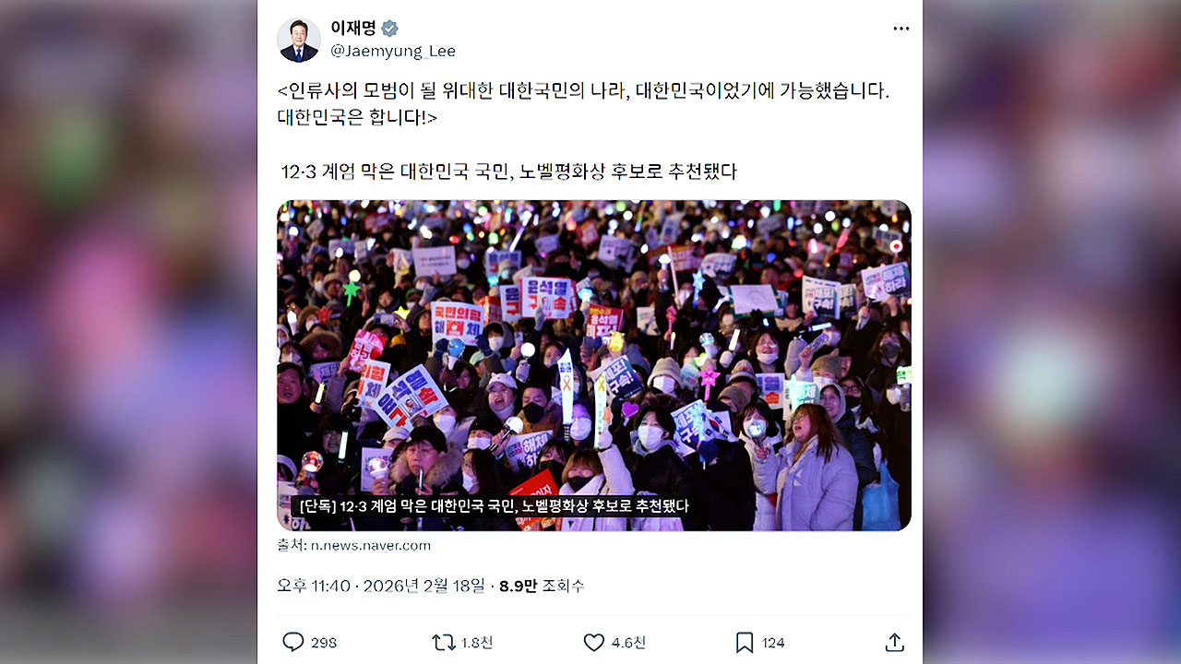This screenshot has width=1181, height=664.
Task: Click the [단독] headline caption on image
Action: click(x=492, y=505)
